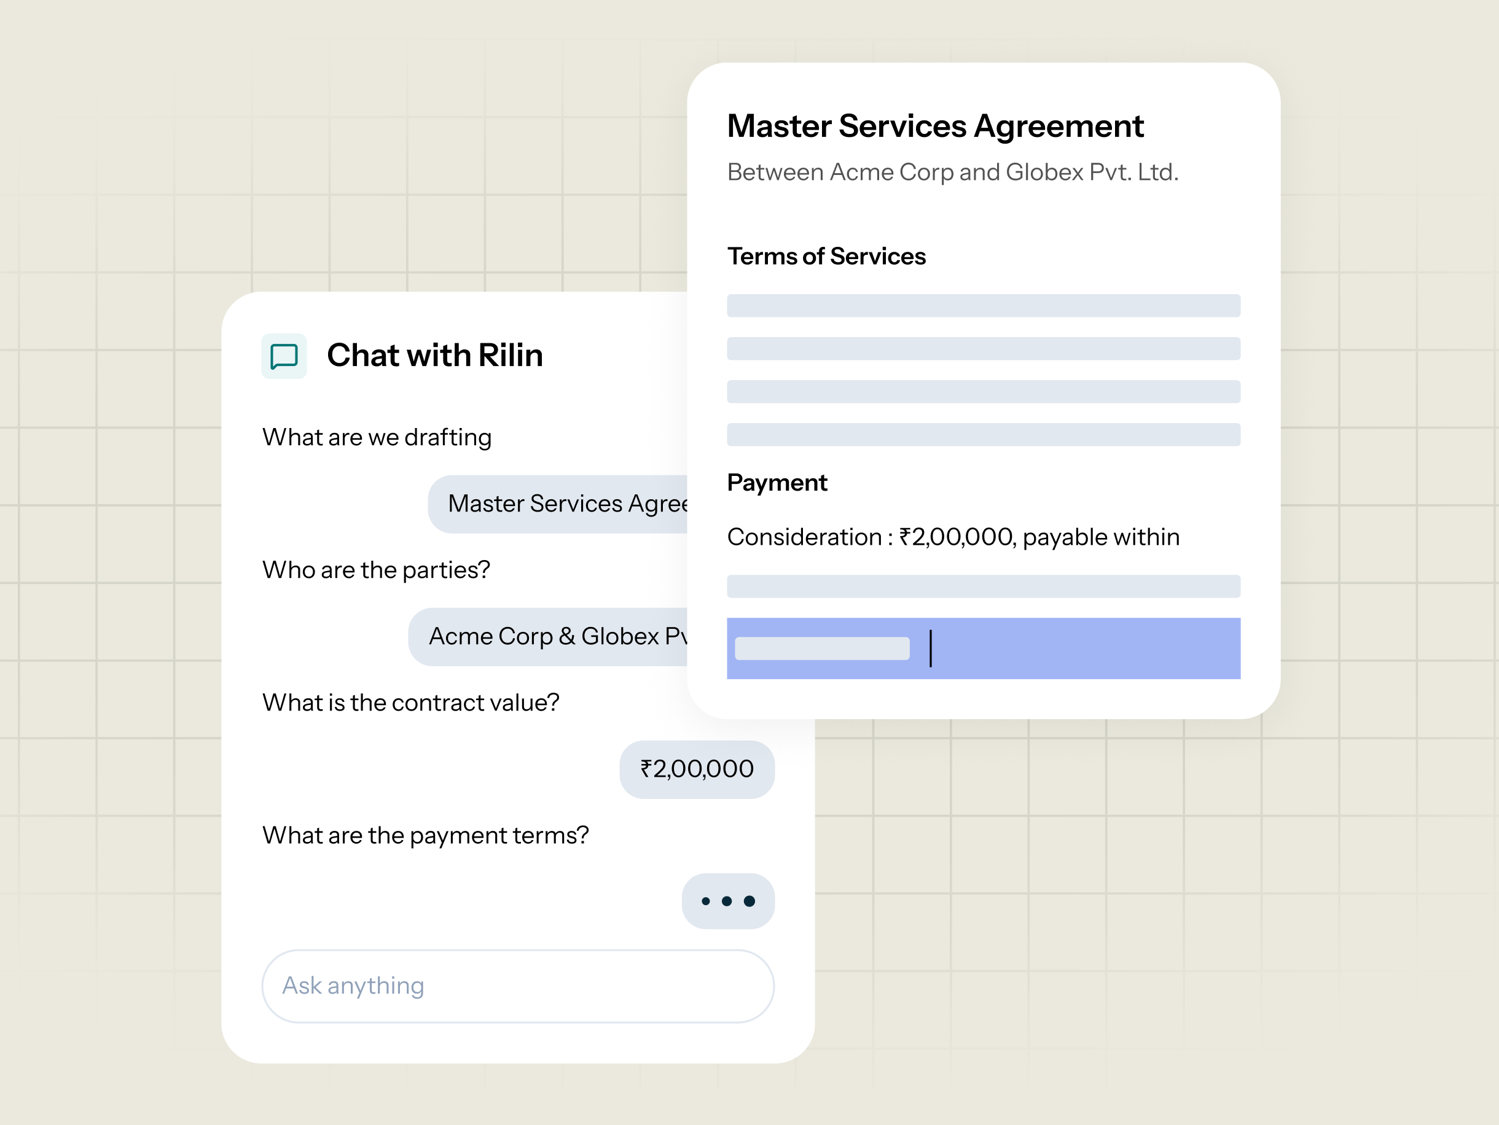Viewport: 1499px width, 1125px height.
Task: Click the typing indicator bubble with three dots
Action: tap(728, 901)
